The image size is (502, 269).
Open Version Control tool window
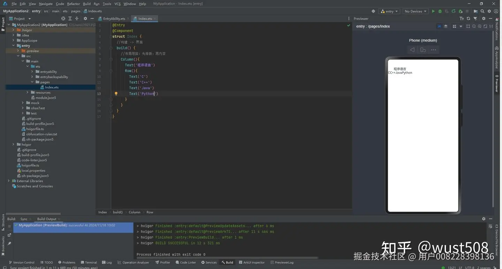22,262
